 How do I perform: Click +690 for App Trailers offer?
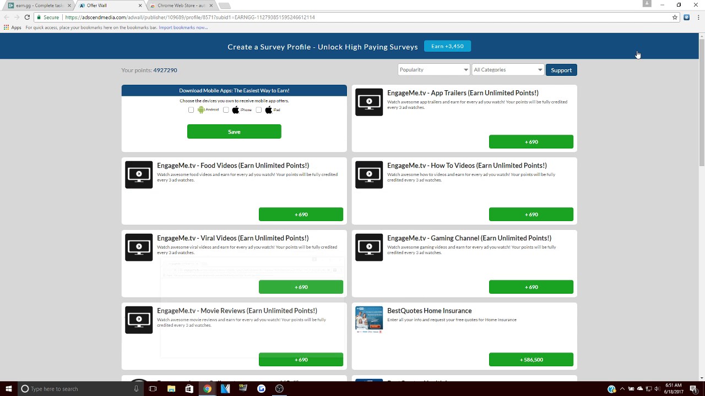click(x=531, y=142)
